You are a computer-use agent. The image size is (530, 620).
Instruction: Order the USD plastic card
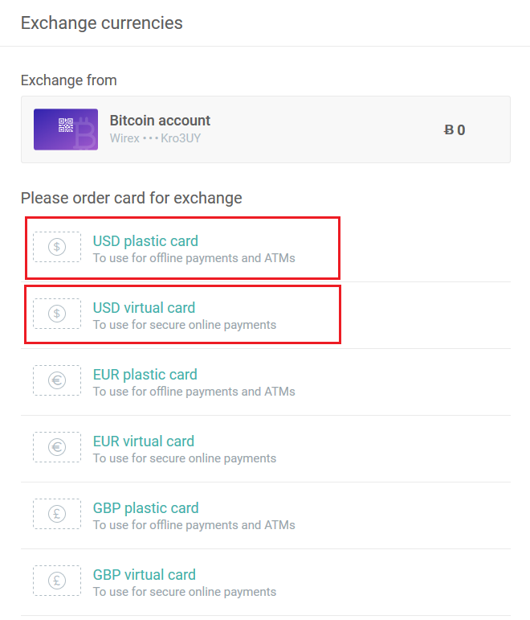pyautogui.click(x=145, y=240)
